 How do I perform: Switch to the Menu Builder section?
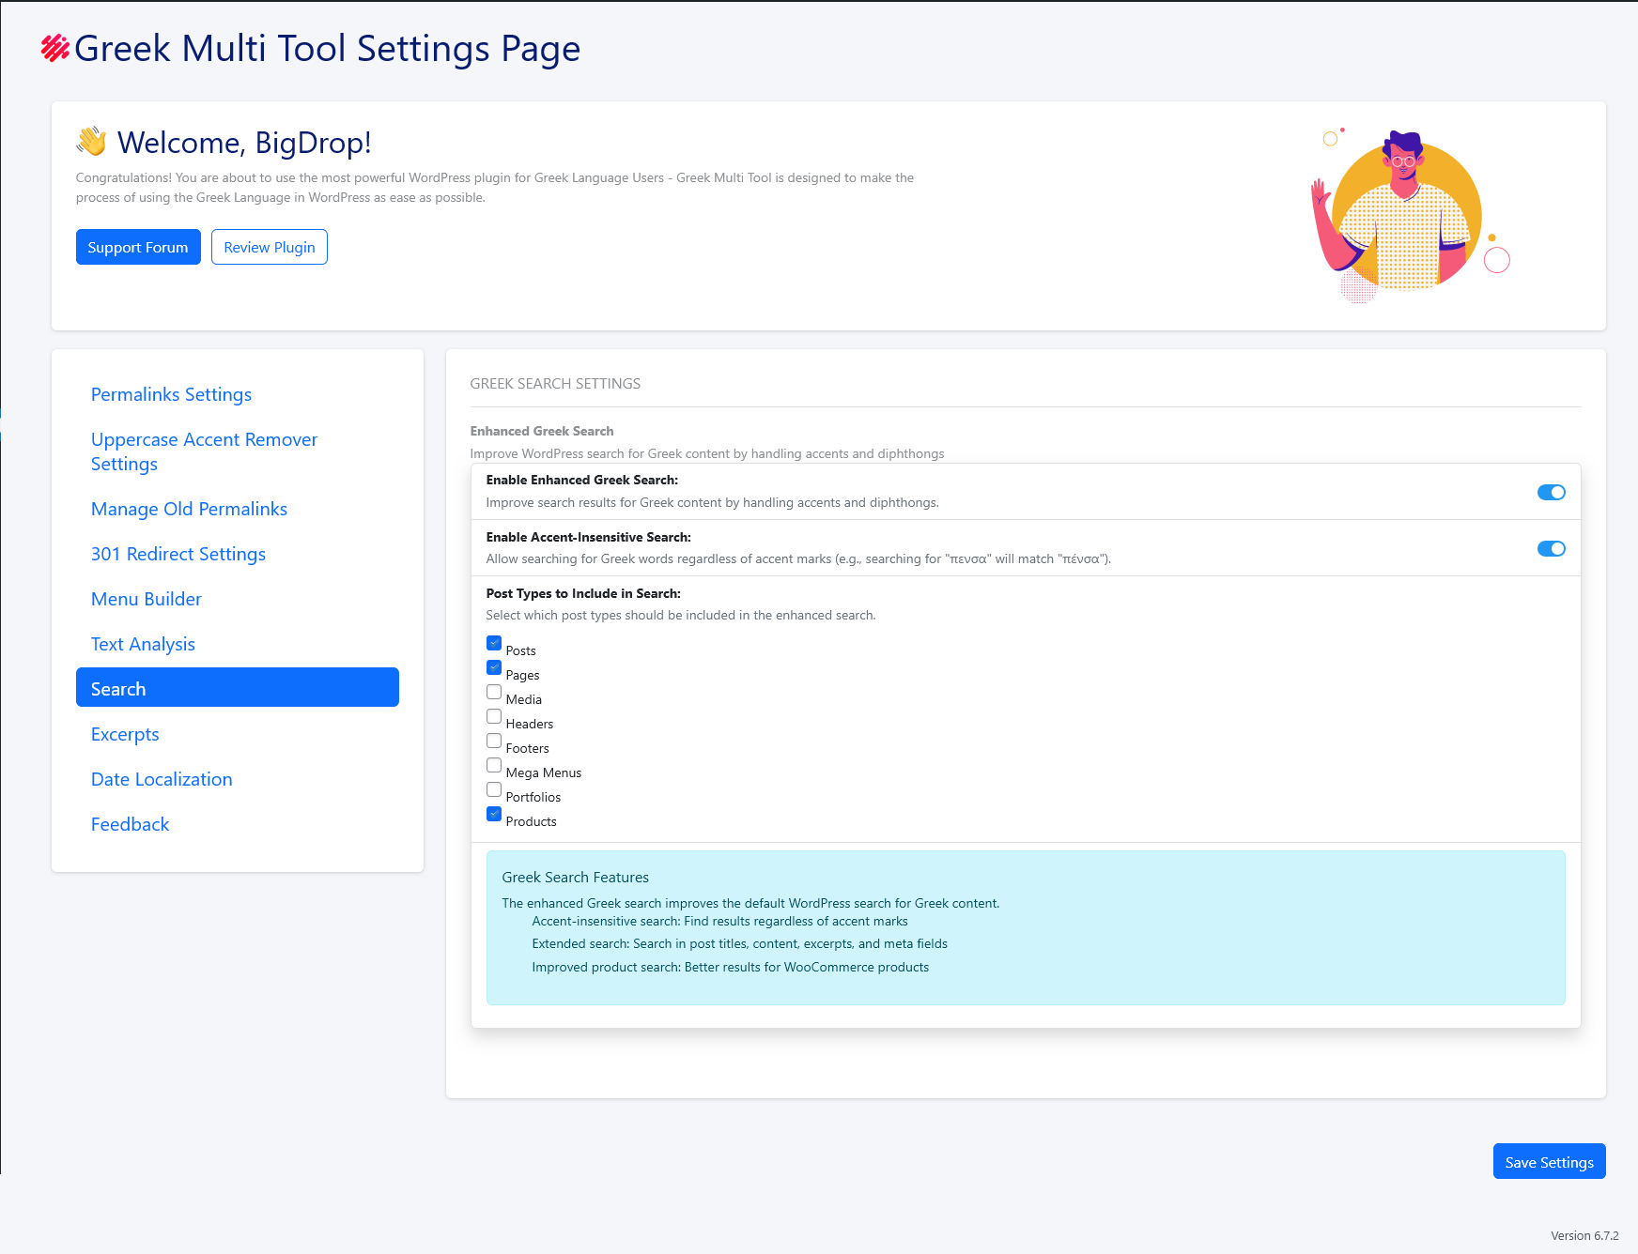click(x=147, y=599)
